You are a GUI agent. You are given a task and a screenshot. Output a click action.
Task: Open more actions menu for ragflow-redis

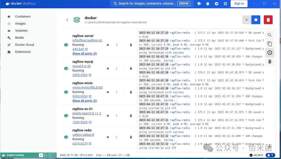tap(117, 137)
